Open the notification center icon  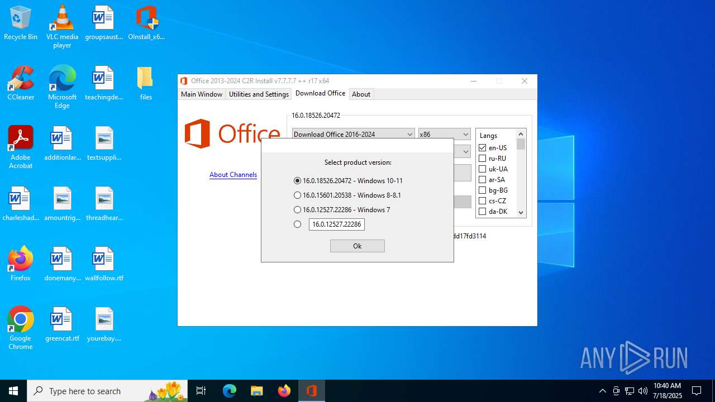(697, 391)
